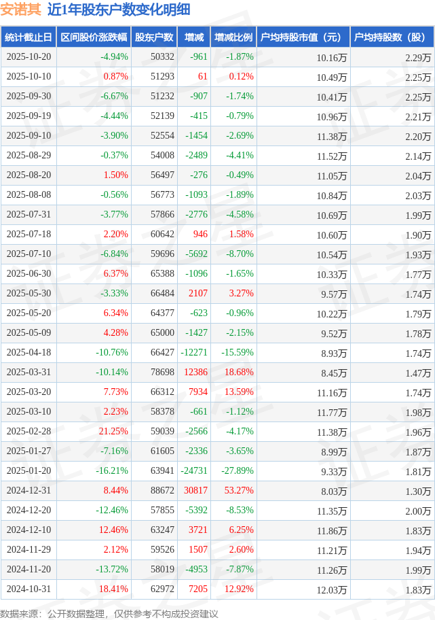Select the 2024-10-31 date cell

click(x=29, y=589)
